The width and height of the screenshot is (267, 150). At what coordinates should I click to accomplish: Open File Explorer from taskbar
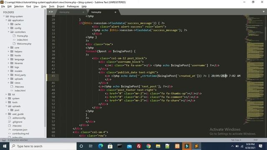tap(158, 146)
